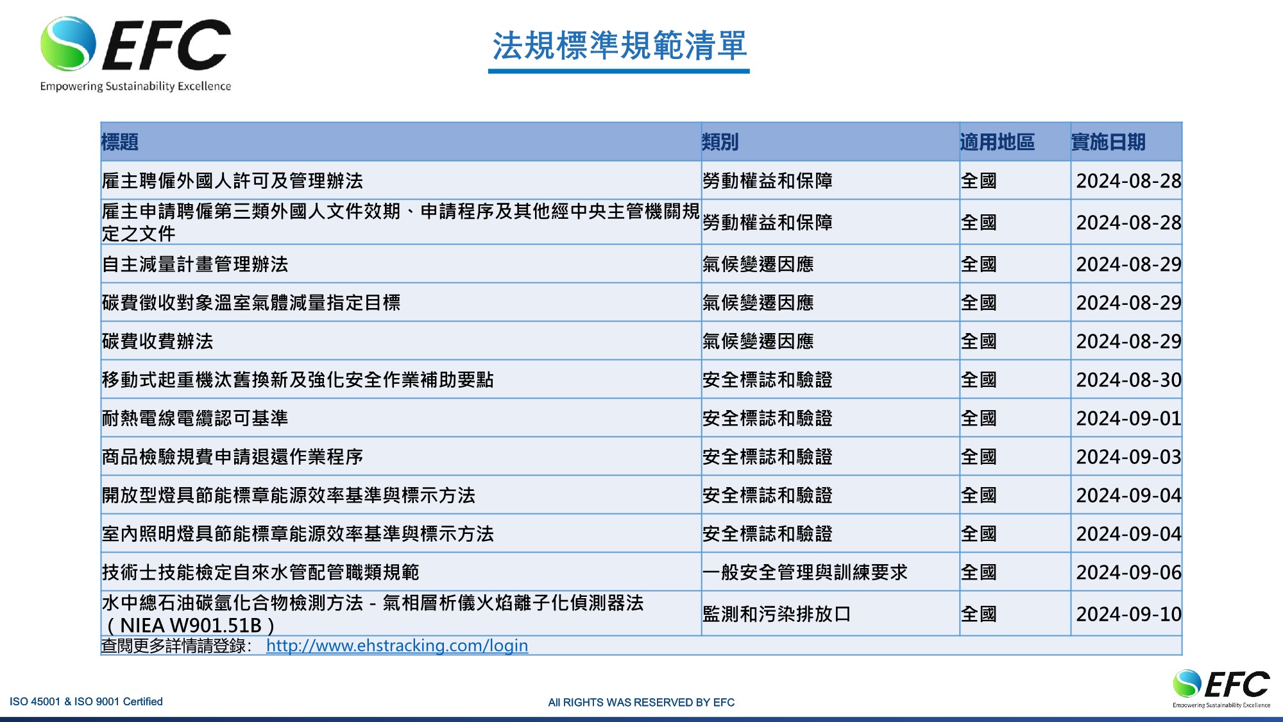Click category 一般安全管理與訓練要求

[805, 572]
